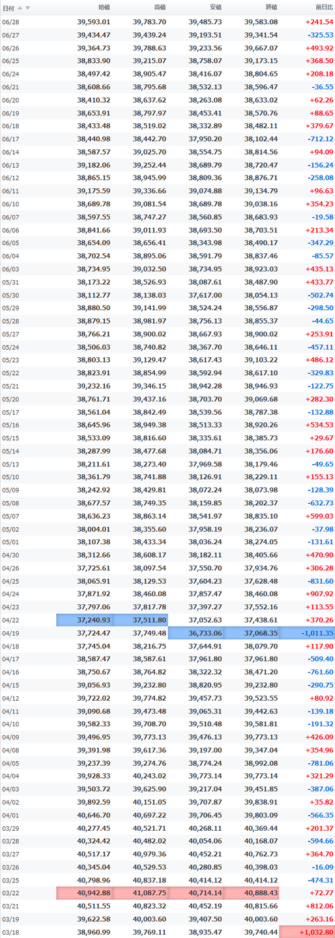Viewport: 335px width, 938px height.
Task: Select closing price 39,173.15 on 06/25
Action: click(261, 60)
